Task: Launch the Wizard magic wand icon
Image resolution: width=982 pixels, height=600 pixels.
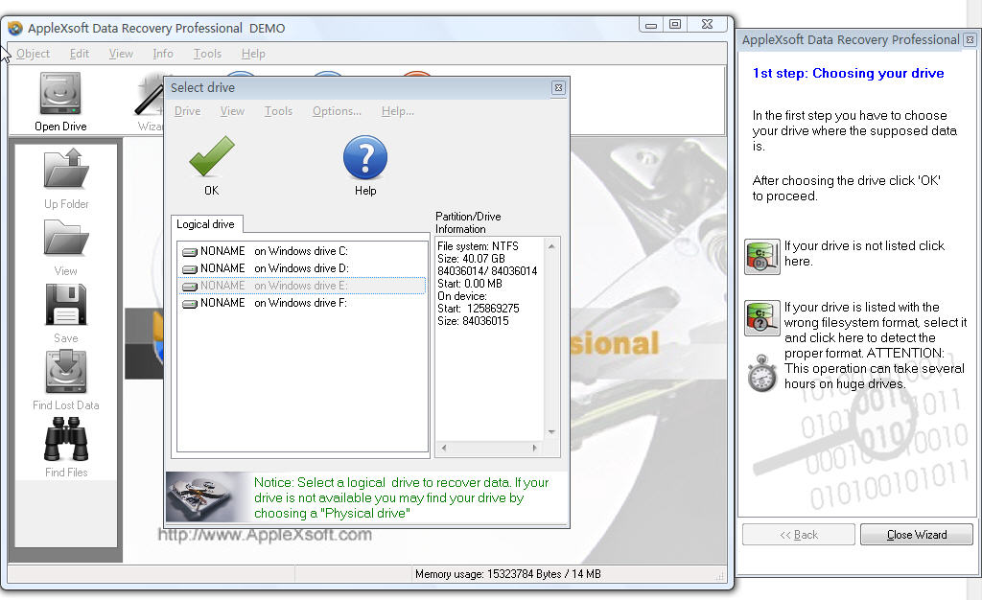Action: click(149, 95)
